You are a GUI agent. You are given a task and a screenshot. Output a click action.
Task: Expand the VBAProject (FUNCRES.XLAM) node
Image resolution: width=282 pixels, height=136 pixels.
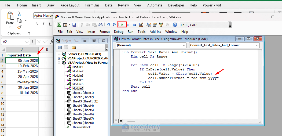click(59, 58)
